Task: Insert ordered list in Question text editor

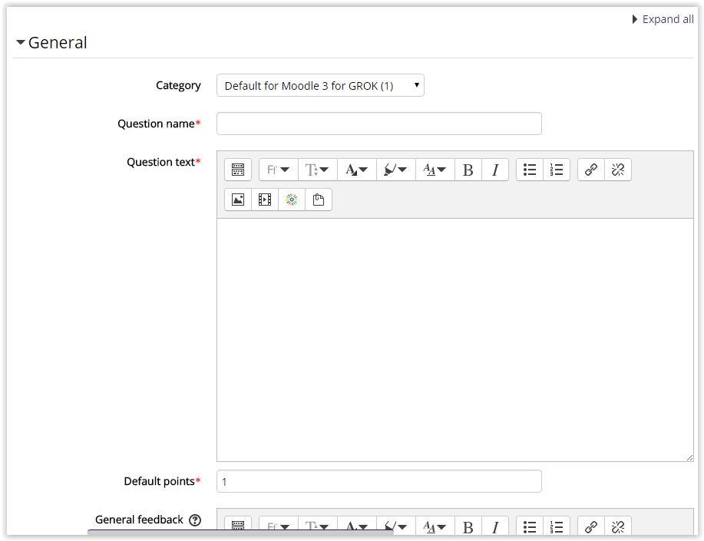Action: 557,170
